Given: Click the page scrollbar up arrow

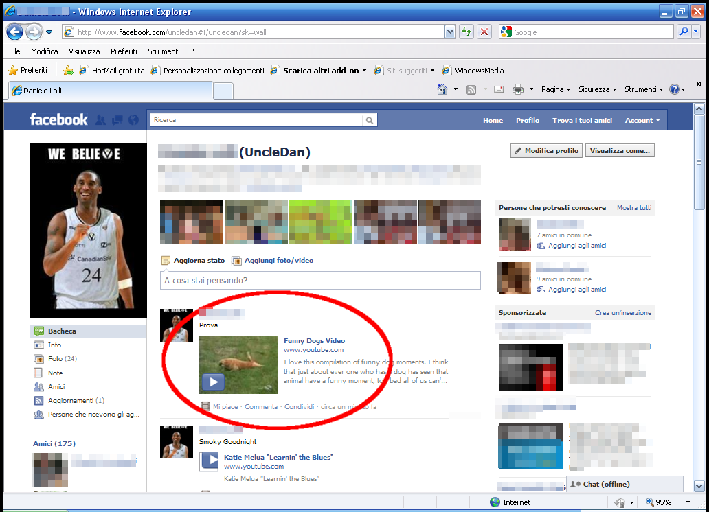Looking at the screenshot, I should click(x=699, y=109).
